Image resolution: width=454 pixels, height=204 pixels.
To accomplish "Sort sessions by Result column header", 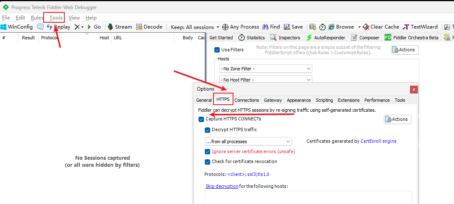I will pos(28,38).
